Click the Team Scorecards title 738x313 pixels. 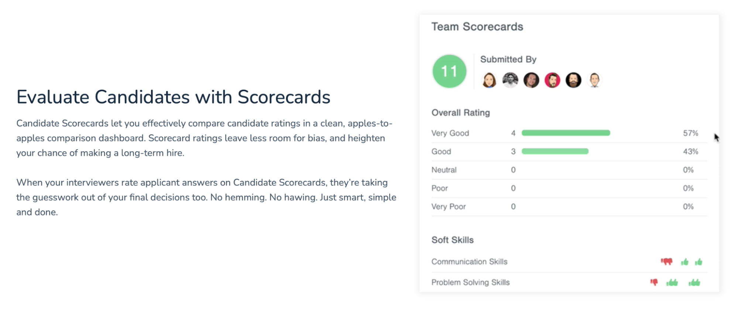click(x=477, y=27)
